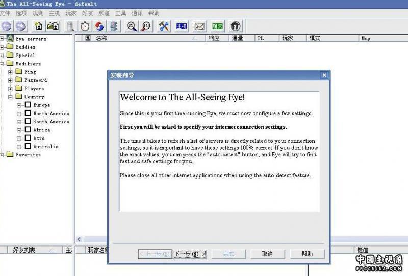Image resolution: width=408 pixels, height=276 pixels.
Task: Click the horizontal scrollbar left arrow
Action: point(79,240)
